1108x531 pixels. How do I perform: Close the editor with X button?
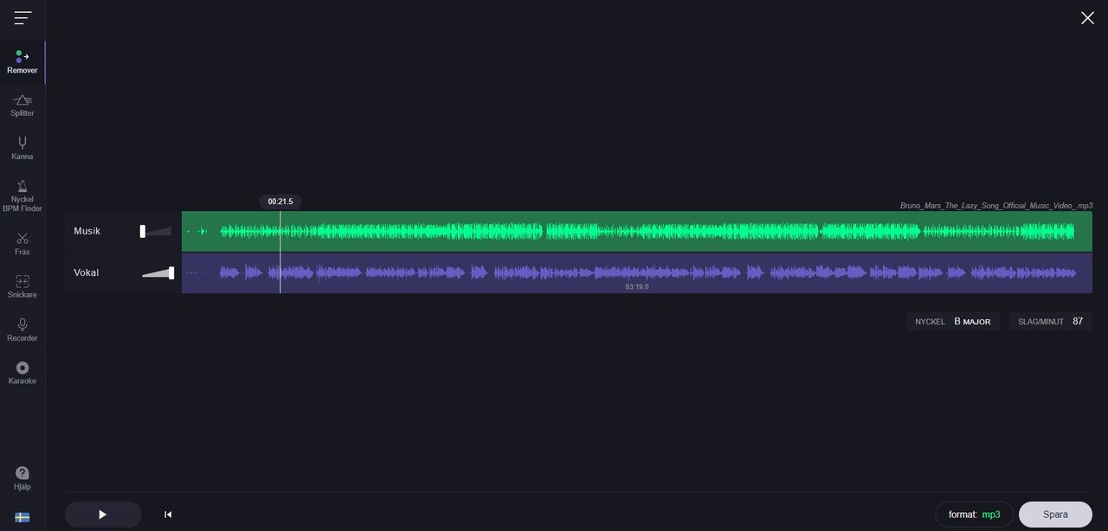1087,18
